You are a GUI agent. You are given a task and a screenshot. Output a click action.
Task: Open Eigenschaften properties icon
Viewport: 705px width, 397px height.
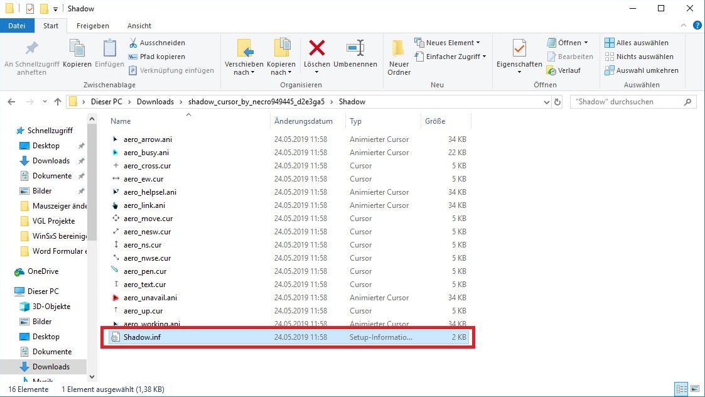pos(519,48)
